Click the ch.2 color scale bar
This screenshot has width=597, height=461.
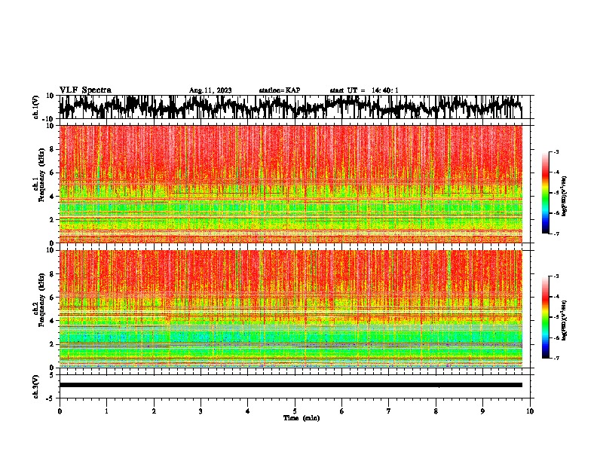546,317
